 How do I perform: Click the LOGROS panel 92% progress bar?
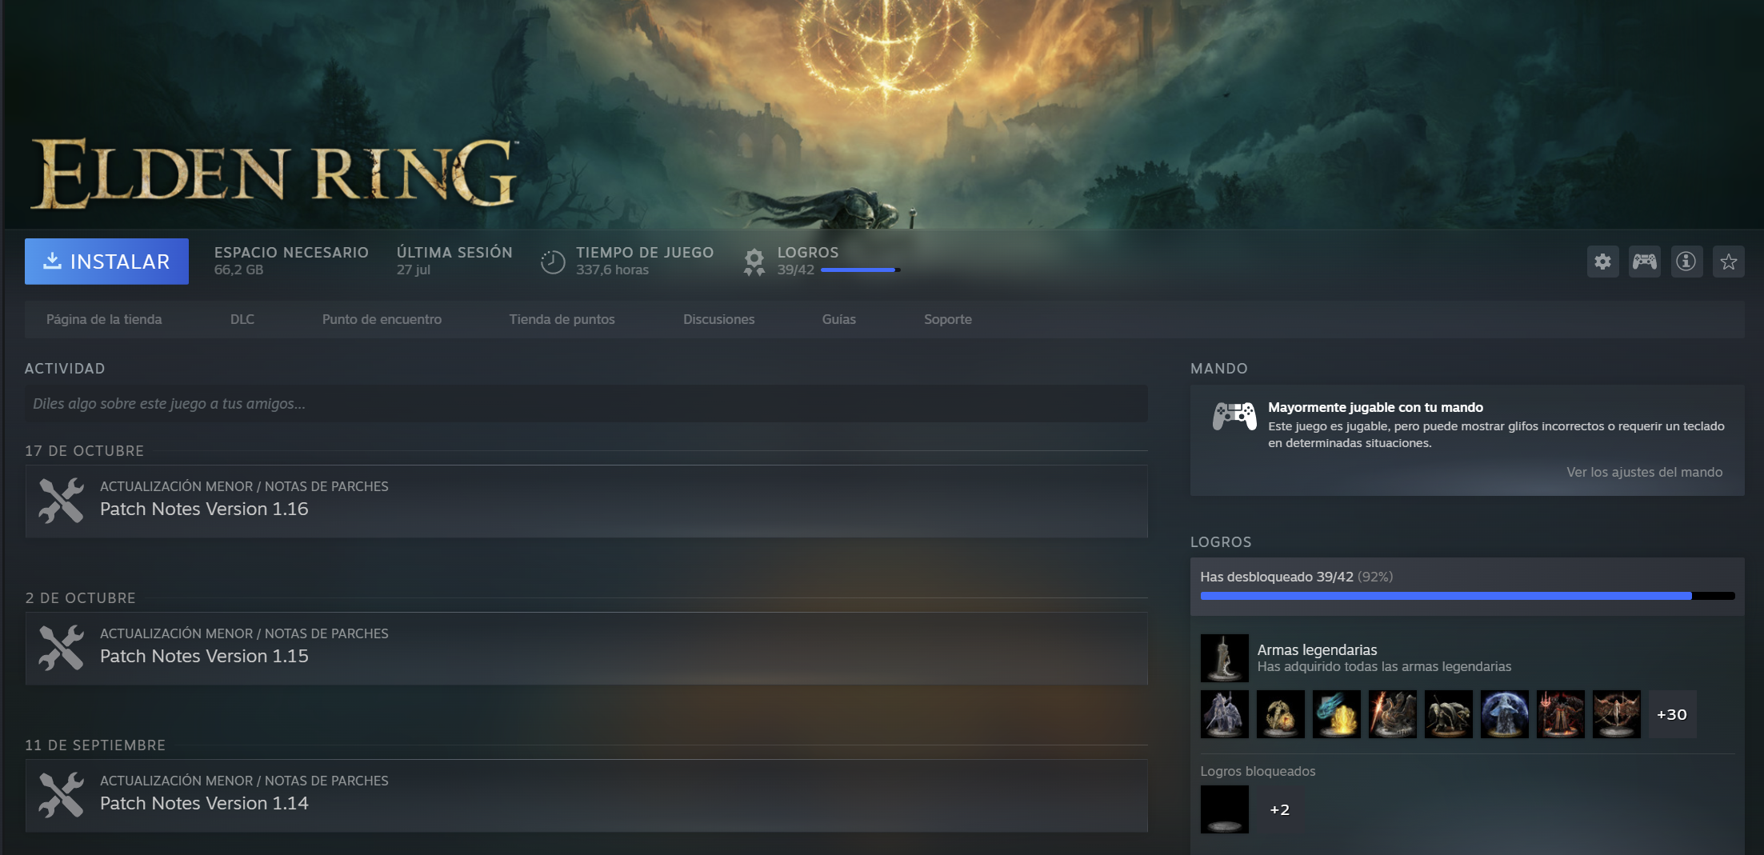pyautogui.click(x=1467, y=596)
